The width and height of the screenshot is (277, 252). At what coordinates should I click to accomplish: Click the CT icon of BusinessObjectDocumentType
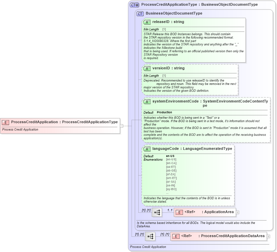(x=140, y=13)
